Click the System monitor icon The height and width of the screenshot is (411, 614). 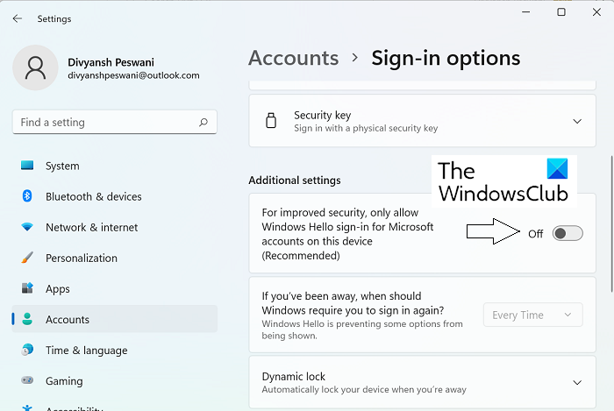pyautogui.click(x=27, y=166)
